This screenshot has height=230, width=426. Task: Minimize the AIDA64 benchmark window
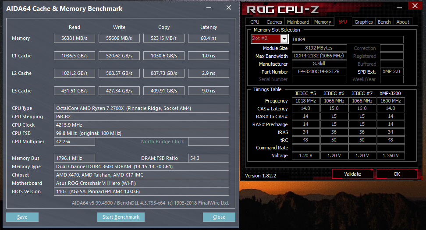pyautogui.click(x=209, y=7)
